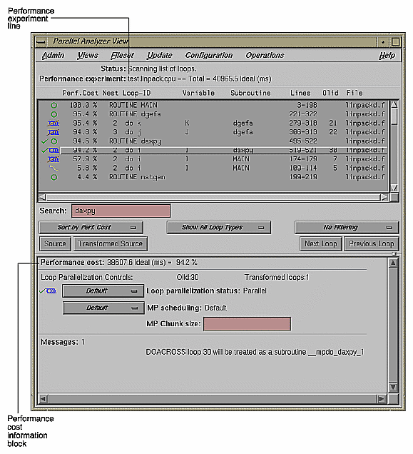Click the DOACROSS loop 30 message text
Viewport: 413px width, 454px height.
coord(255,352)
